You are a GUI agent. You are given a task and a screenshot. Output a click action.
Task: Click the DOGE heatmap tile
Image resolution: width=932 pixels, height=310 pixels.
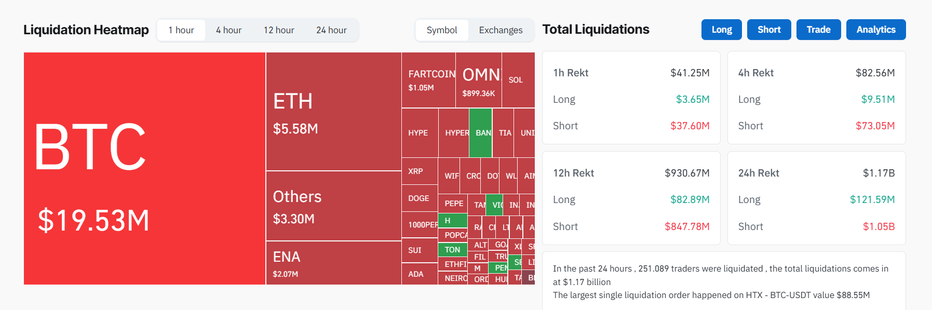tap(419, 198)
